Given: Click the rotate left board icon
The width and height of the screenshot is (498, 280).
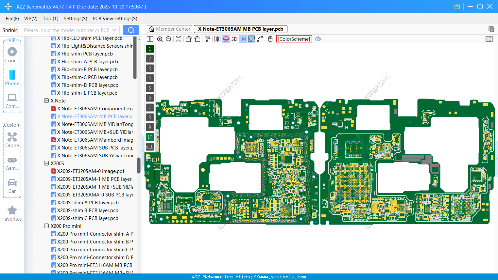Looking at the screenshot, I should pyautogui.click(x=188, y=39).
